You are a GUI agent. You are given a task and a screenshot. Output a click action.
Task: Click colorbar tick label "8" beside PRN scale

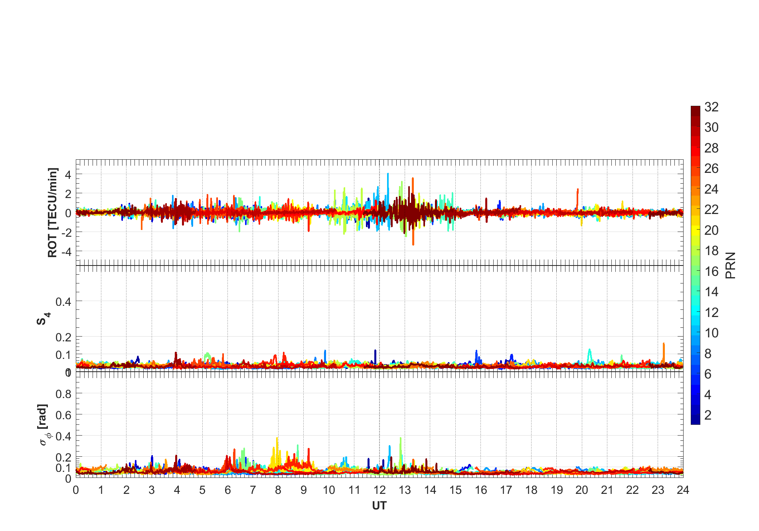point(708,354)
